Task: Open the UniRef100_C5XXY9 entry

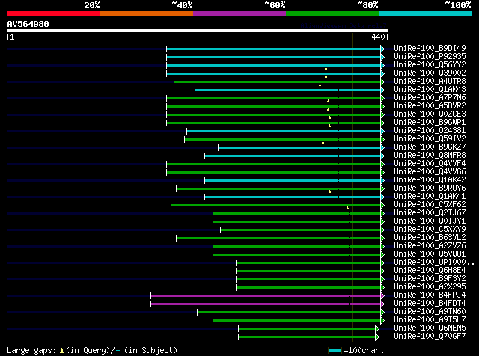Action: tap(430, 230)
